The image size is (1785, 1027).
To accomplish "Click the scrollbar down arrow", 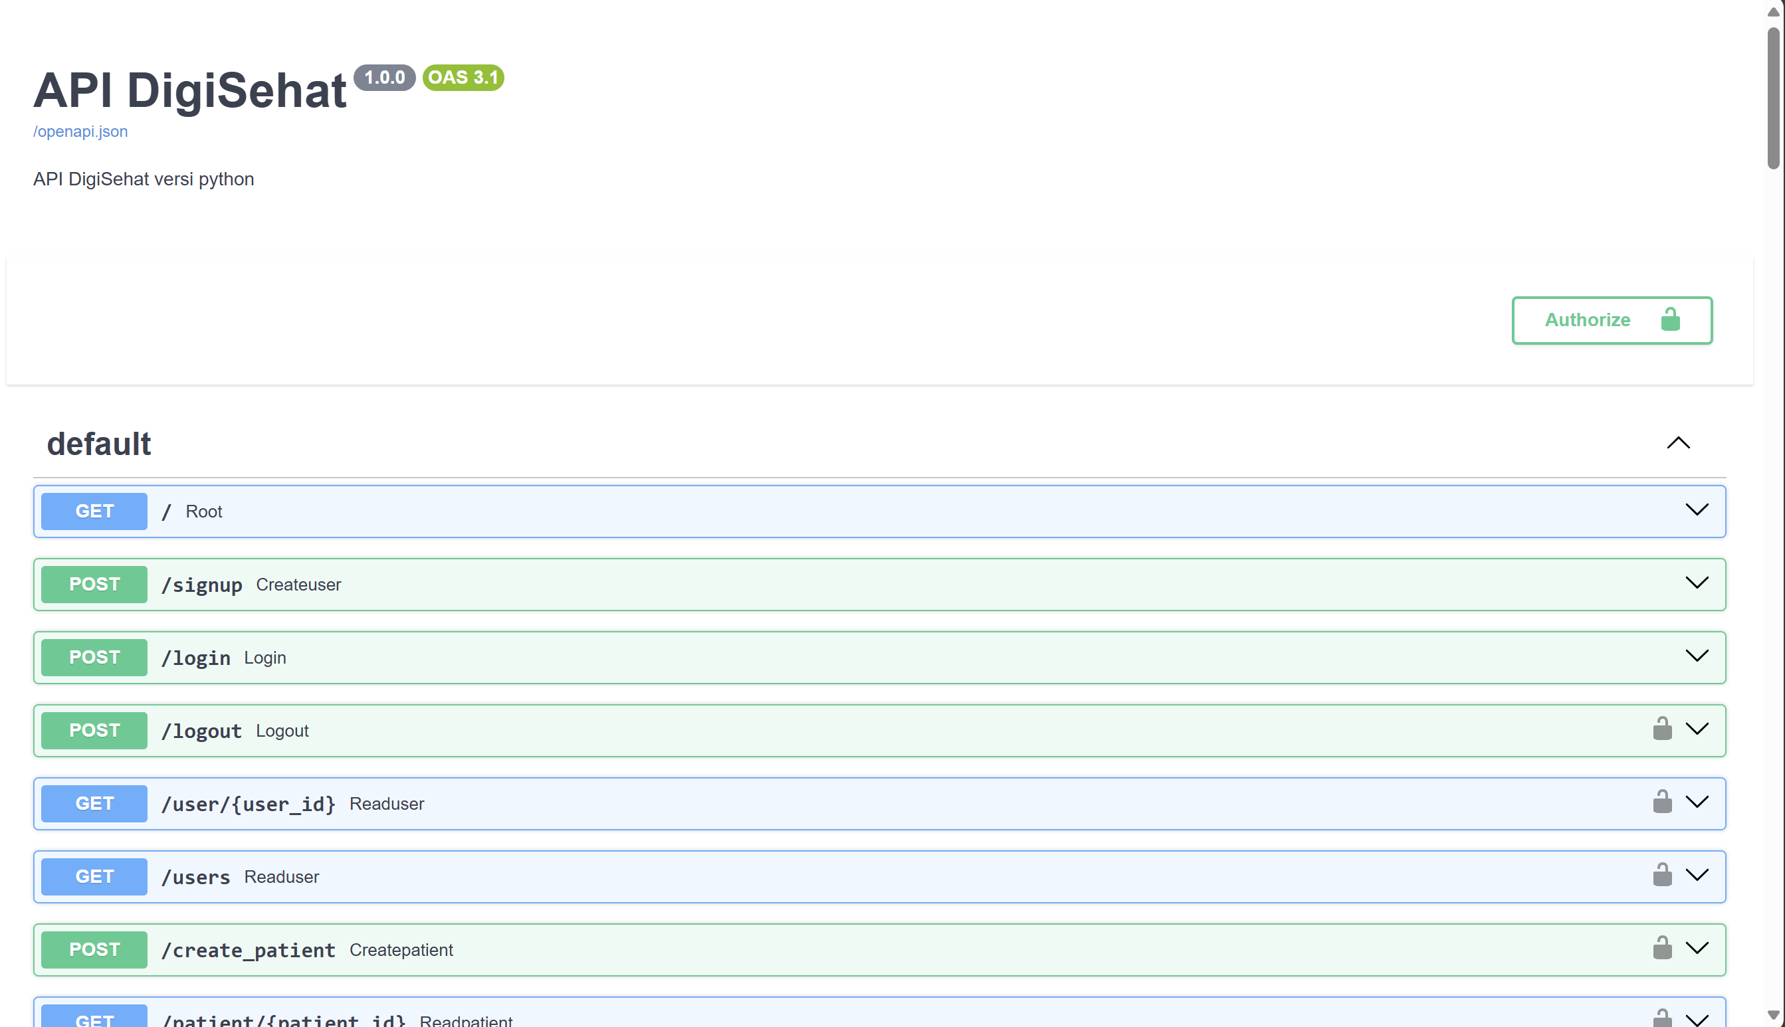I will point(1772,1015).
